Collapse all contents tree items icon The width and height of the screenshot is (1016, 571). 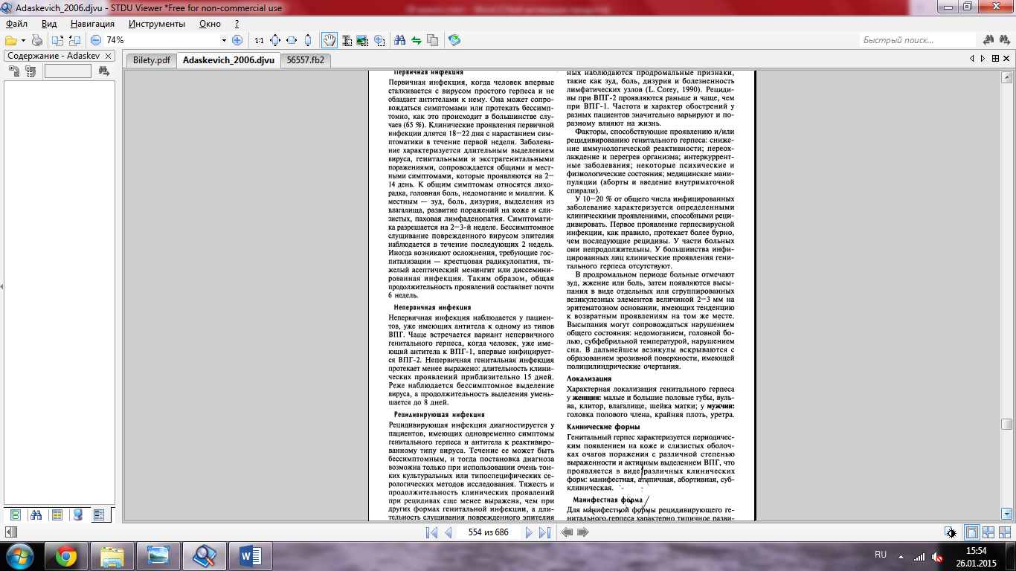coord(30,71)
